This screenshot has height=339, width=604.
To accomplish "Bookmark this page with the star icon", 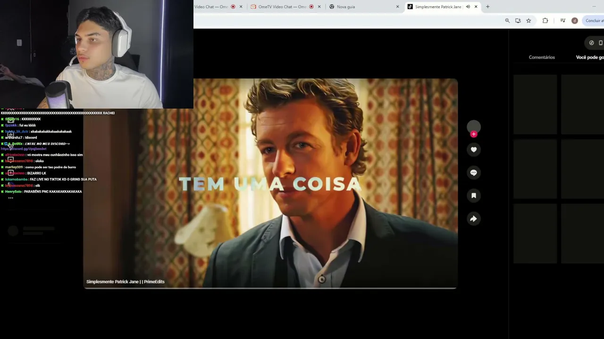I will coord(528,21).
